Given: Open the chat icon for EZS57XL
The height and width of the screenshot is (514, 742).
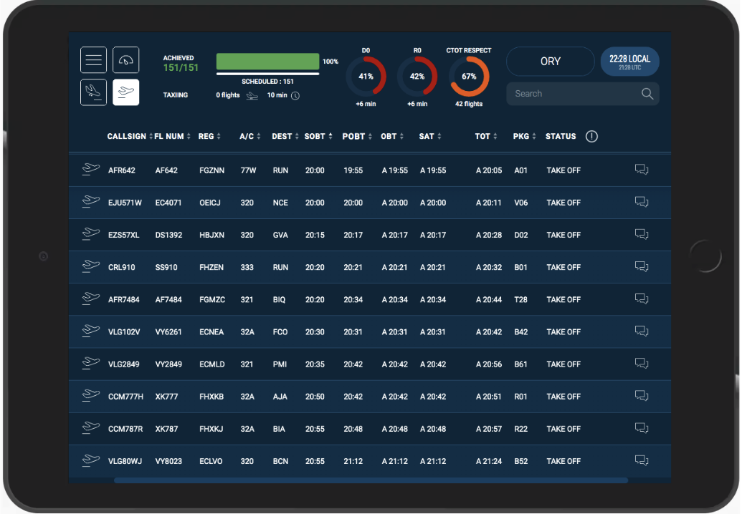Looking at the screenshot, I should pos(642,234).
